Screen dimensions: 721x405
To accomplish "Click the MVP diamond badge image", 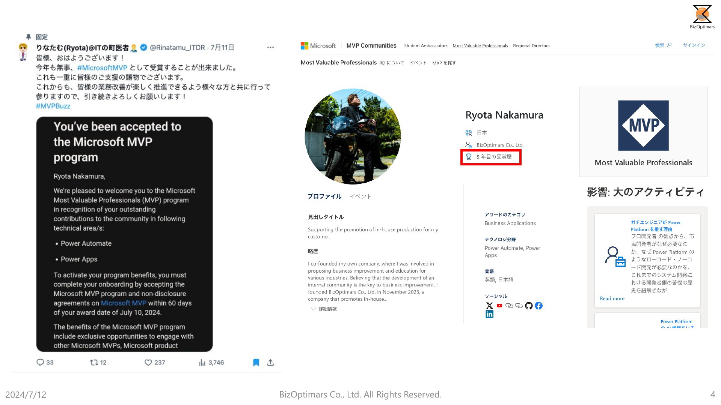I will (643, 125).
